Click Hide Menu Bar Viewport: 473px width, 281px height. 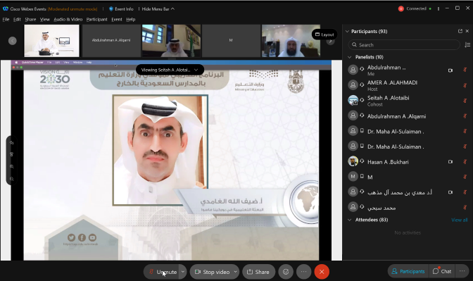158,8
